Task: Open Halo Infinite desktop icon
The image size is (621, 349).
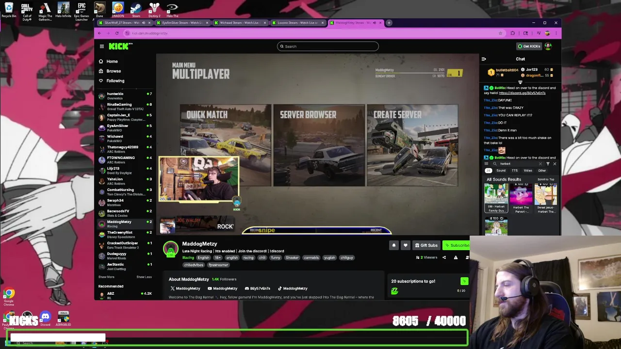Action: [x=63, y=10]
